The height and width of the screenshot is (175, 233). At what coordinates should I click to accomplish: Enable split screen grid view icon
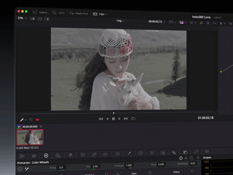(x=40, y=19)
